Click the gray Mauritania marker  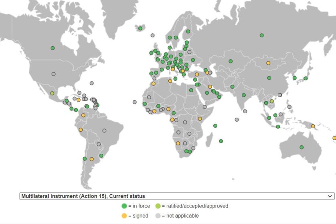point(149,97)
